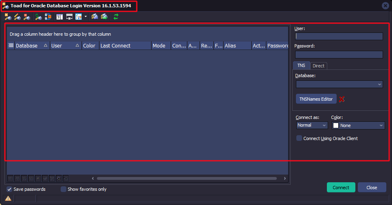Click the checklist options toolbar icon
The image size is (392, 205).
coord(79,17)
